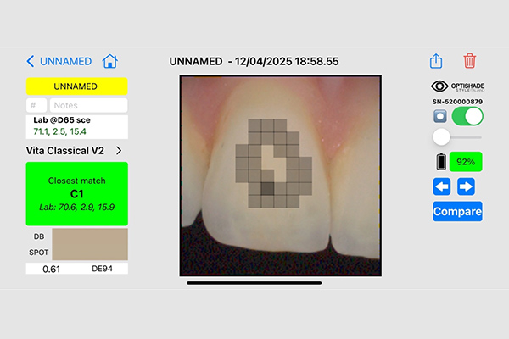Tap the yellow UNNAMED label

(x=76, y=86)
